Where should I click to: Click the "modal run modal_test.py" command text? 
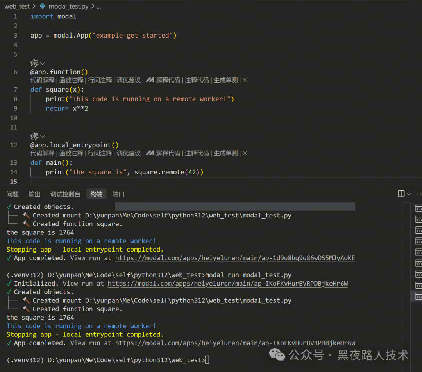(x=249, y=275)
